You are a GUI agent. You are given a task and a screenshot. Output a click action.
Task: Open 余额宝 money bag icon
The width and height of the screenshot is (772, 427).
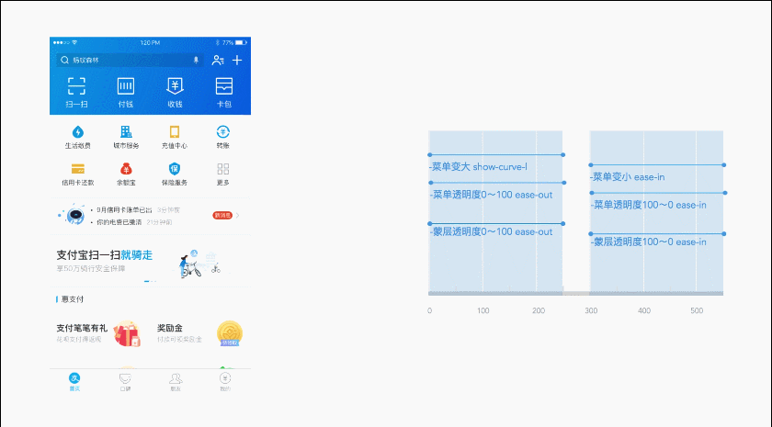click(x=126, y=169)
